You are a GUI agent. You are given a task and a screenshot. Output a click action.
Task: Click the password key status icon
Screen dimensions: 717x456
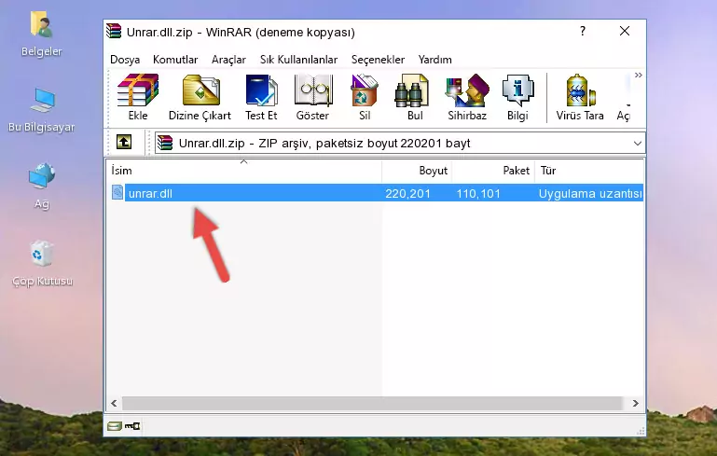coord(132,426)
